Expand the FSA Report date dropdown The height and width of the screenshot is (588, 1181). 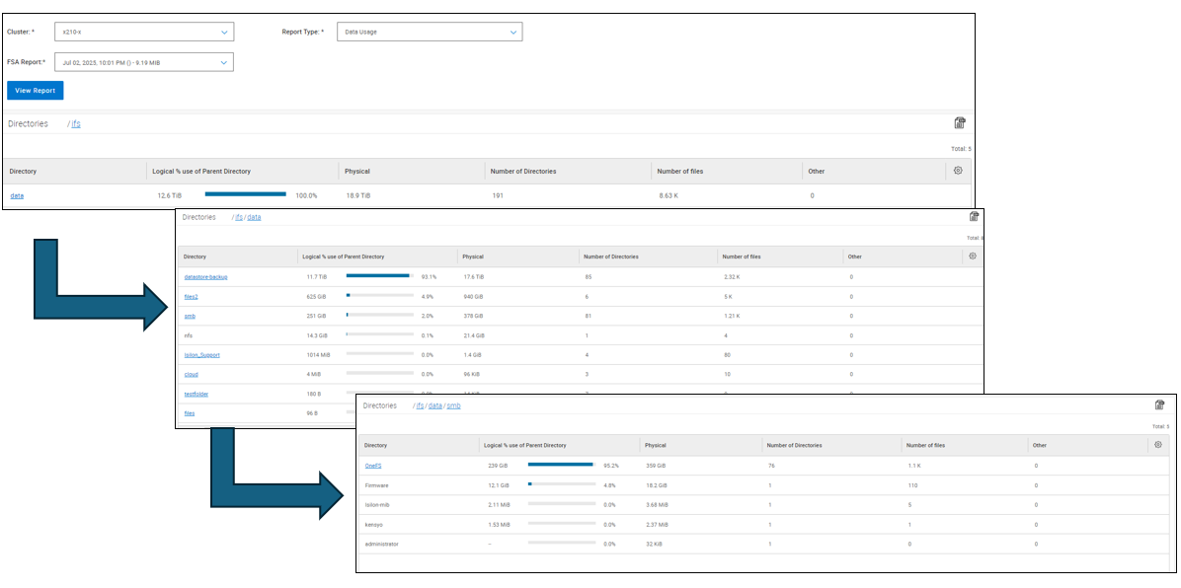tap(144, 62)
